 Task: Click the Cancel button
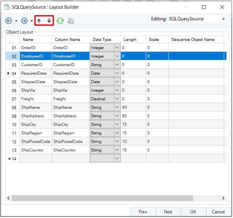tap(218, 212)
